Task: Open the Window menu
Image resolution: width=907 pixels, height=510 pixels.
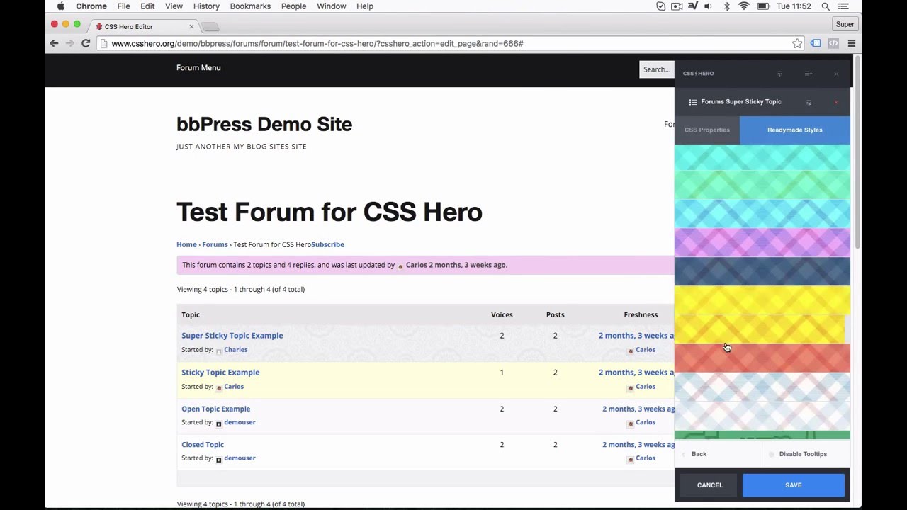Action: [x=331, y=6]
